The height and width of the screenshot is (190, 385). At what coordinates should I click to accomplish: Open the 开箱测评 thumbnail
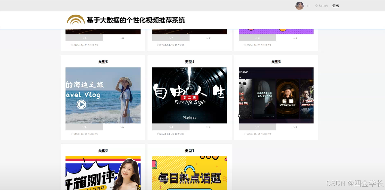coord(103,173)
